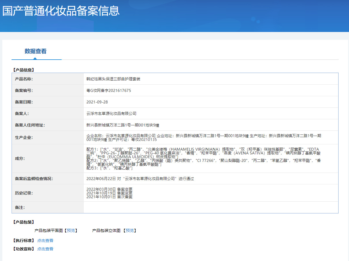
Task: Click the 【执行标准】 heading
Action: pyautogui.click(x=24, y=241)
